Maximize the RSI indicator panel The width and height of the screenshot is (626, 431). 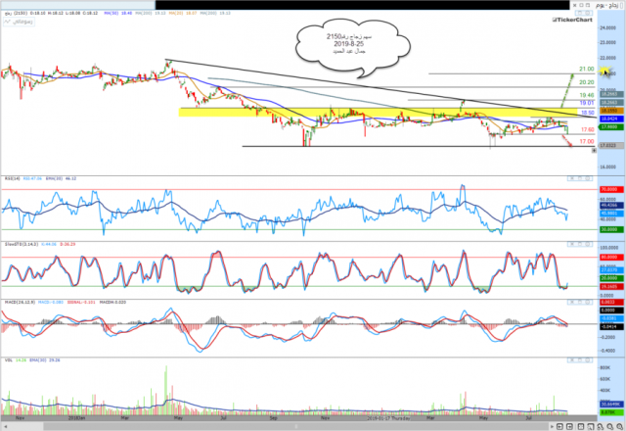tap(580, 178)
